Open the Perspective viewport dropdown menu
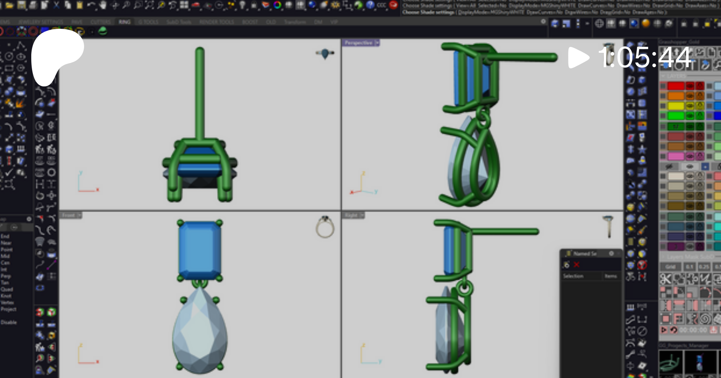Image resolution: width=721 pixels, height=378 pixels. click(x=377, y=43)
